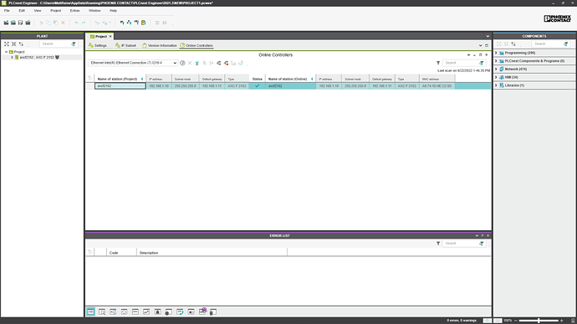Click the Code column header in Error List
This screenshot has width=577, height=324.
121,253
